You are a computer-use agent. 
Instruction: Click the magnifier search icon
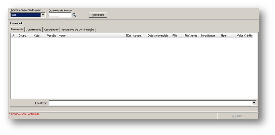[74, 15]
